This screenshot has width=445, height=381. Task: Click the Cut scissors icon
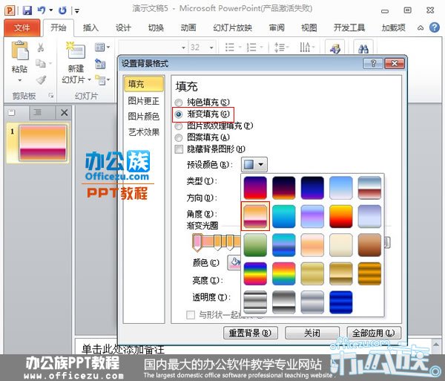click(41, 48)
